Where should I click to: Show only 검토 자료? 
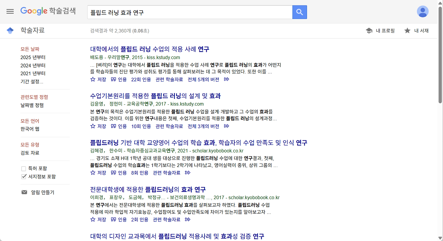pos(30,153)
